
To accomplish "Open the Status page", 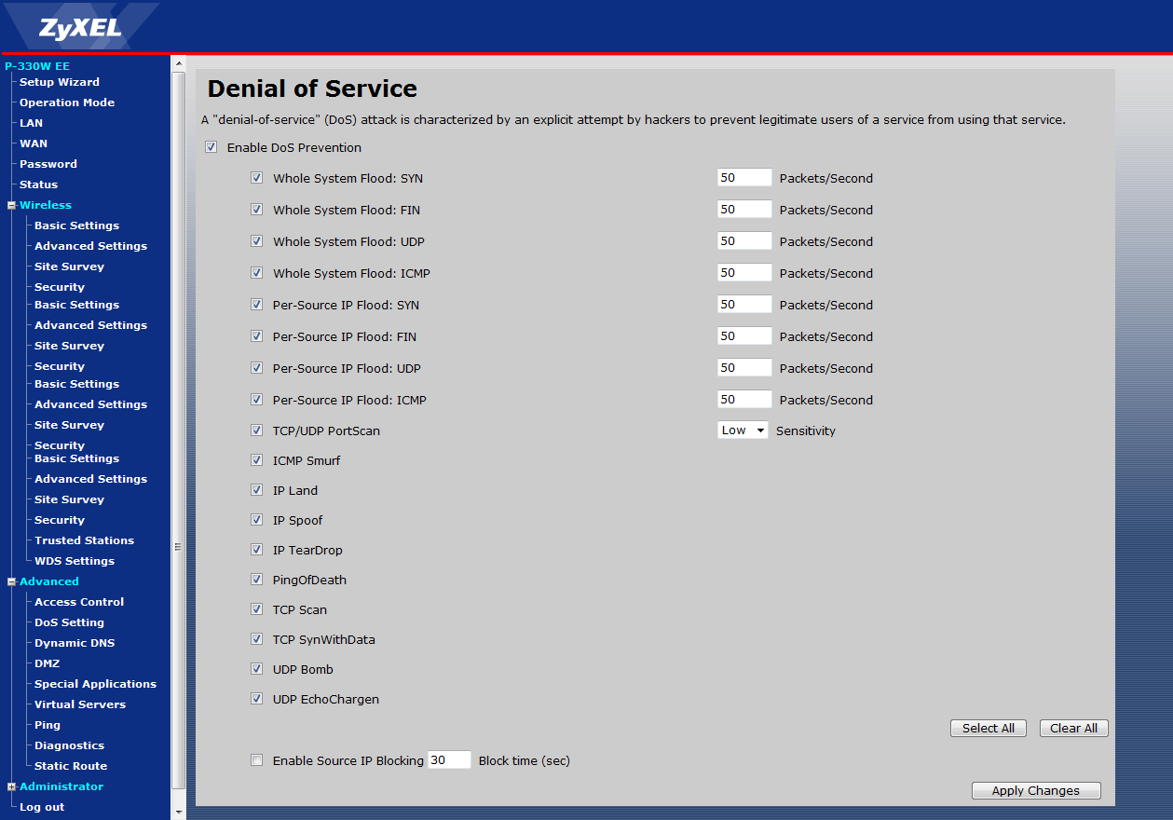I will tap(38, 184).
